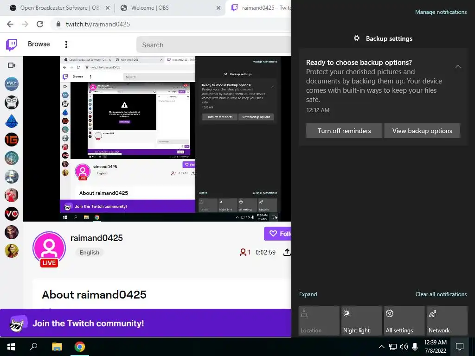
Task: Open the orange 1G channel avatar
Action: coord(12,140)
